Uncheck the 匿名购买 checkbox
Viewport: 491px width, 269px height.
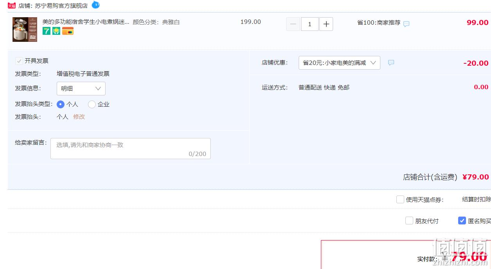pos(462,221)
